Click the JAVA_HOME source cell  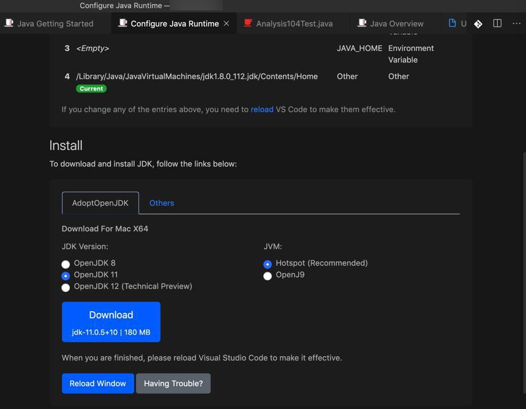[x=359, y=48]
